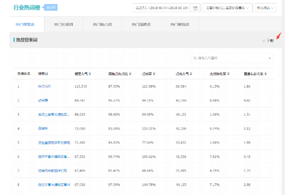Sort by 直通车参考价 column arrows

266,74
